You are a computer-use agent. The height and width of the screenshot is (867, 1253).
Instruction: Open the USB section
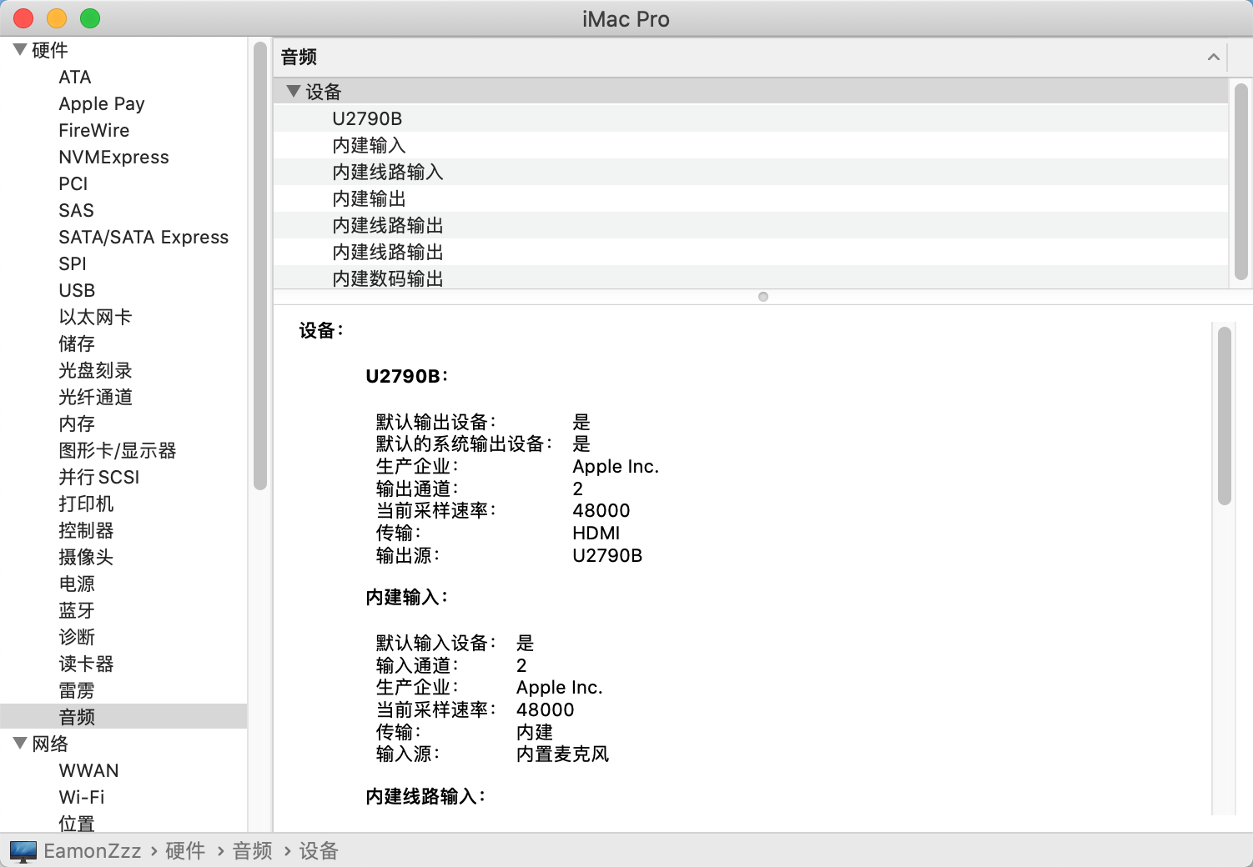(x=77, y=290)
